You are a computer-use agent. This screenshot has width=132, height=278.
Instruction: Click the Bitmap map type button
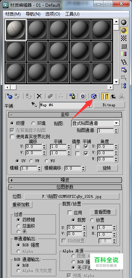[x=109, y=105]
